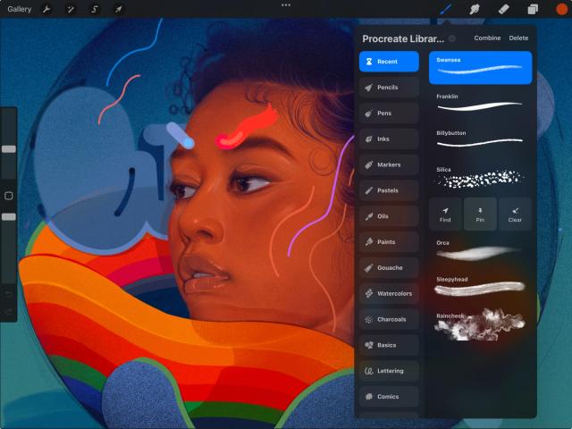
Task: Open the Watercolors brush category
Action: (389, 293)
